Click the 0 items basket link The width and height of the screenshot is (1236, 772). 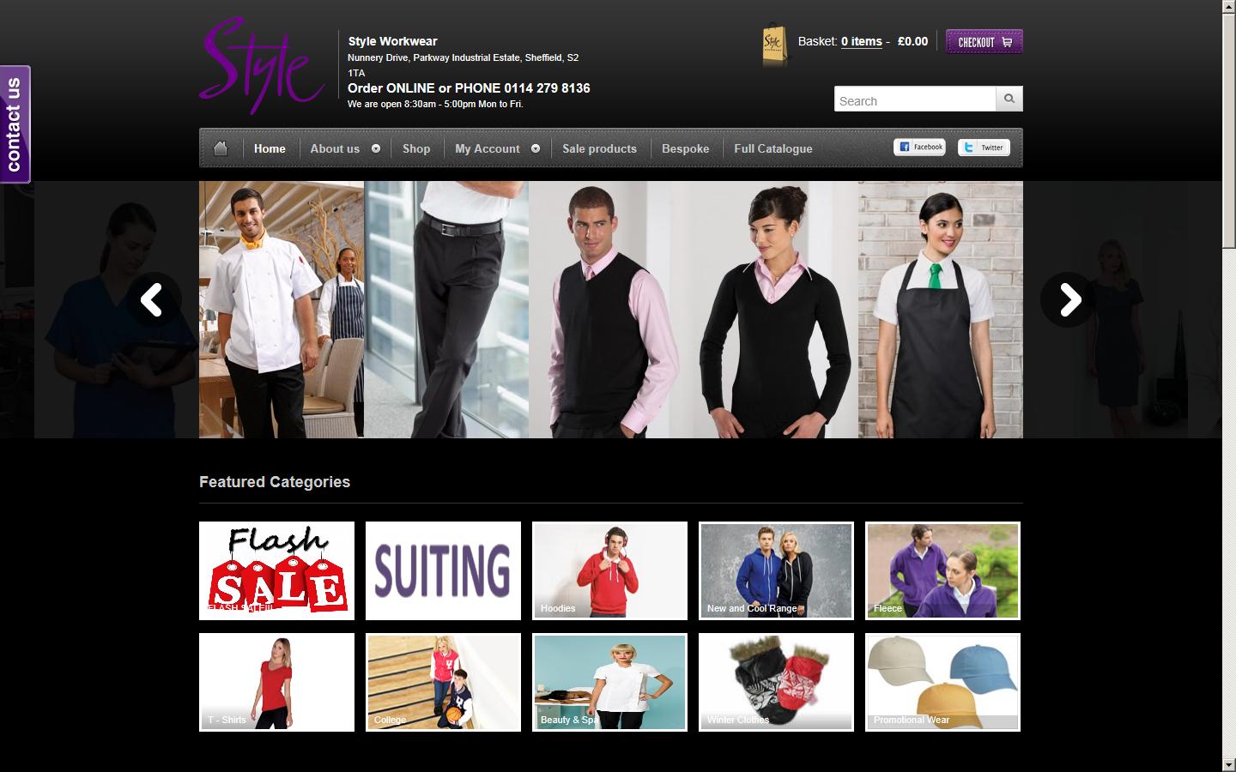tap(861, 40)
